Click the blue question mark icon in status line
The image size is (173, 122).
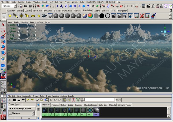pyautogui.click(x=88, y=6)
